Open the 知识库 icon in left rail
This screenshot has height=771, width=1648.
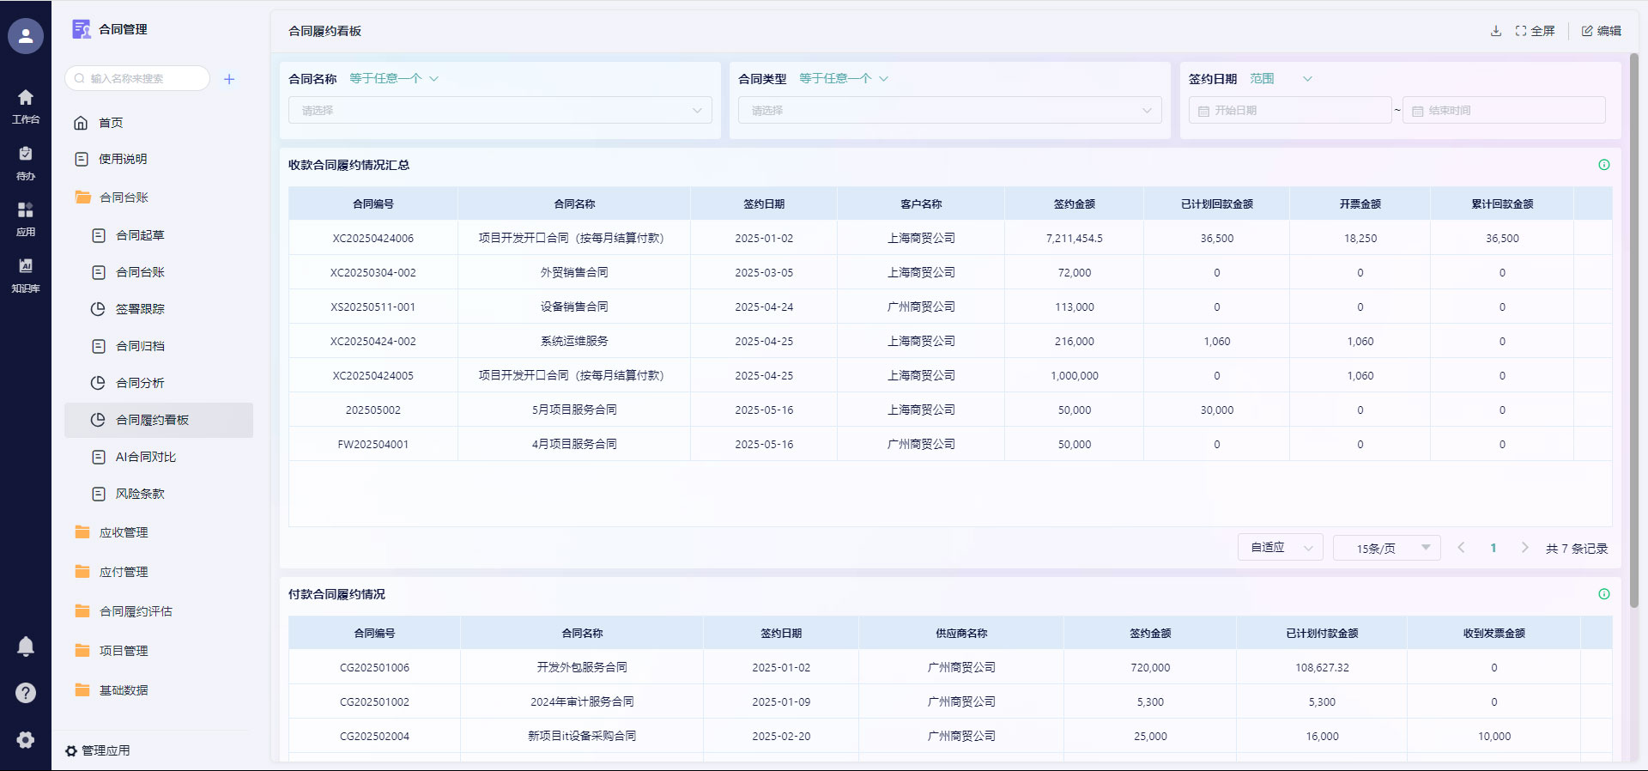[x=26, y=274]
